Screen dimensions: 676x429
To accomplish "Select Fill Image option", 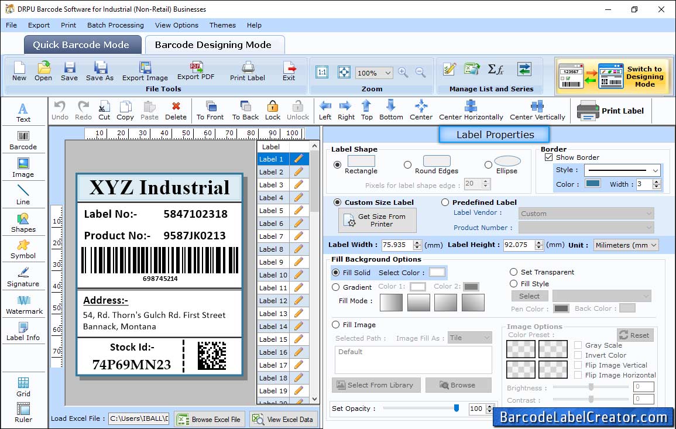I will (x=336, y=325).
